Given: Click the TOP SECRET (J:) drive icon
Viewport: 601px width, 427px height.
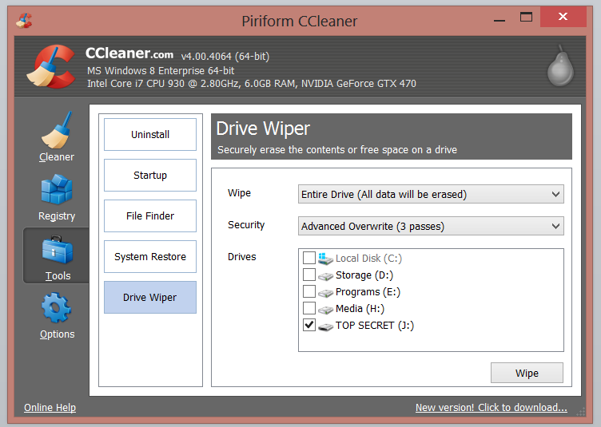Looking at the screenshot, I should [325, 326].
